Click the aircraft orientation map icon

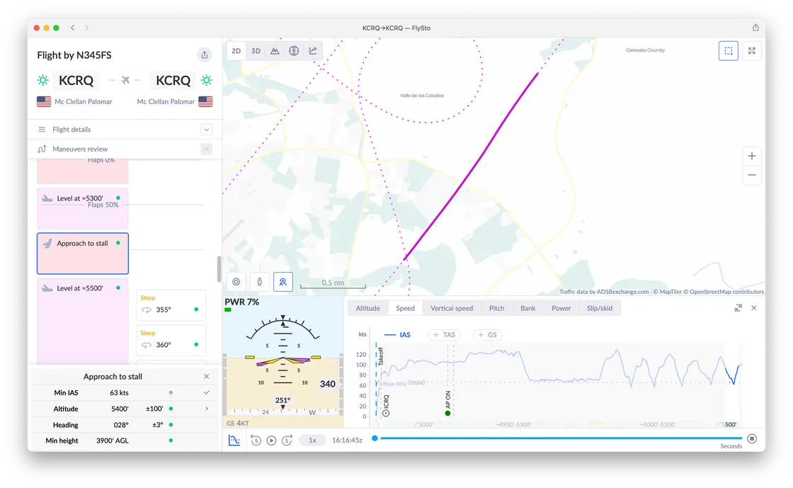click(x=259, y=282)
